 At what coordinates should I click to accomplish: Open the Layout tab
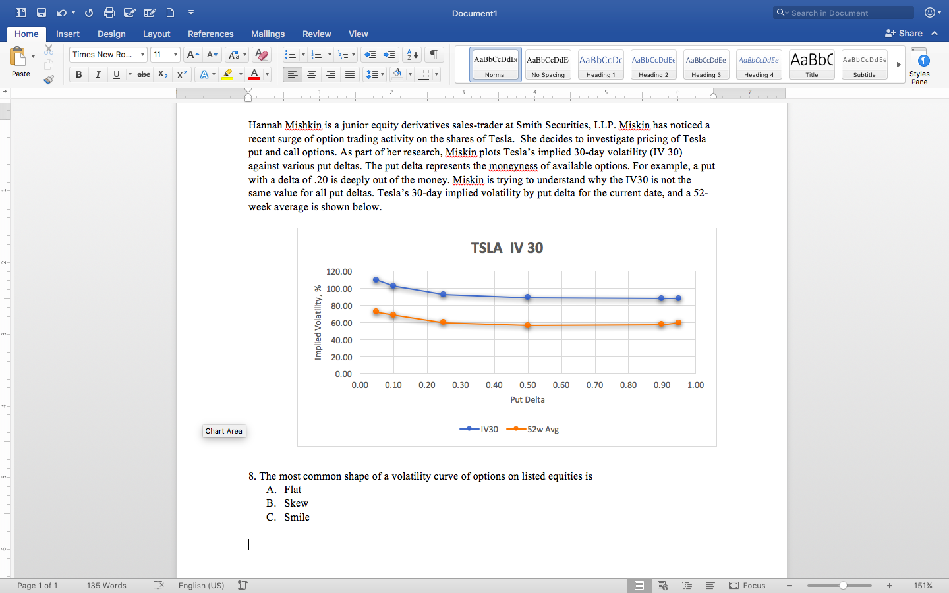click(157, 34)
